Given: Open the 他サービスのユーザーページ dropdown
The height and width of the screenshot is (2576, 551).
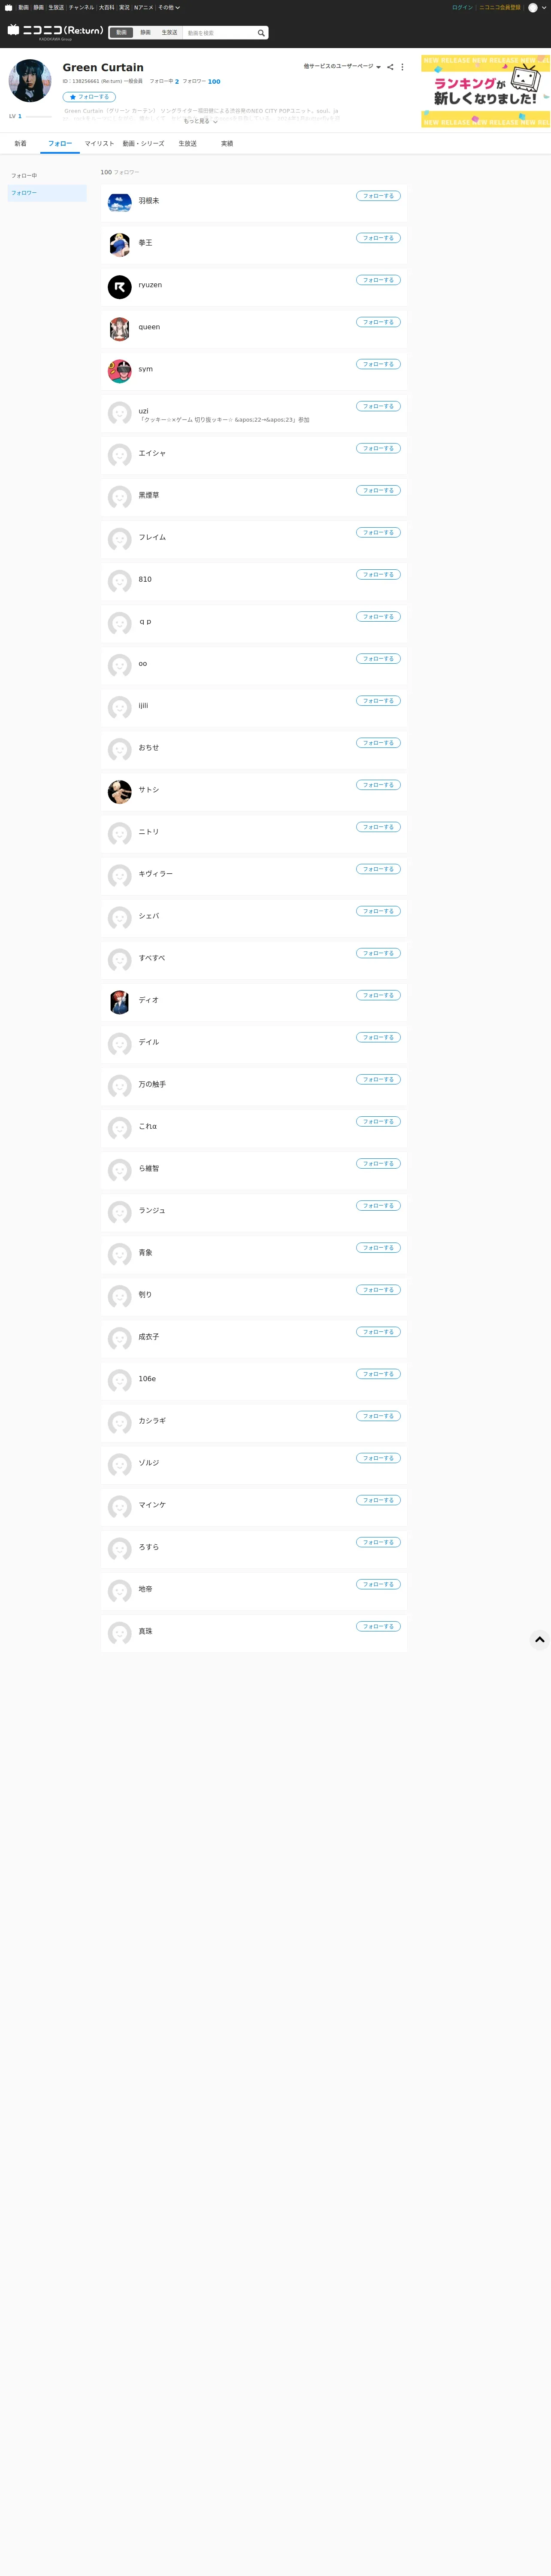Looking at the screenshot, I should [x=342, y=67].
